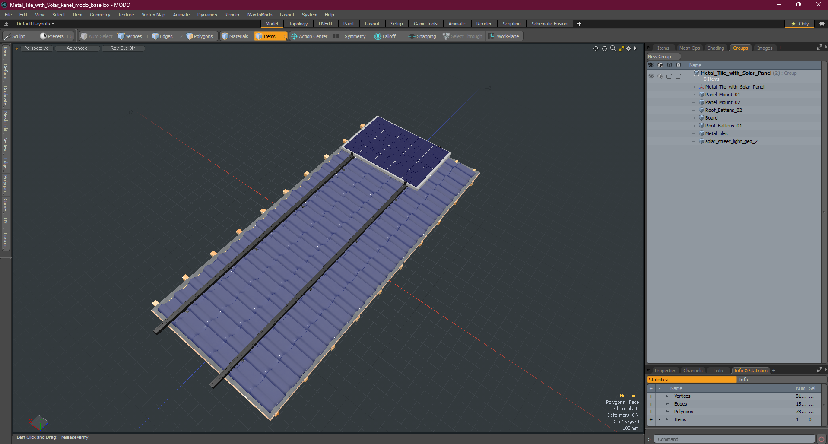Click the command record button icon

(x=821, y=439)
